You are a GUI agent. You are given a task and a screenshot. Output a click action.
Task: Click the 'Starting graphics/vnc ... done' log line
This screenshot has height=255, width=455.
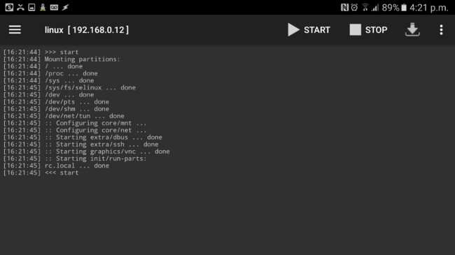pyautogui.click(x=87, y=152)
